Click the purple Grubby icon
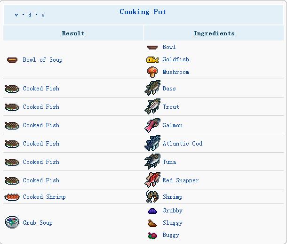Image resolution: width=287 pixels, height=244 pixels. [x=152, y=211]
